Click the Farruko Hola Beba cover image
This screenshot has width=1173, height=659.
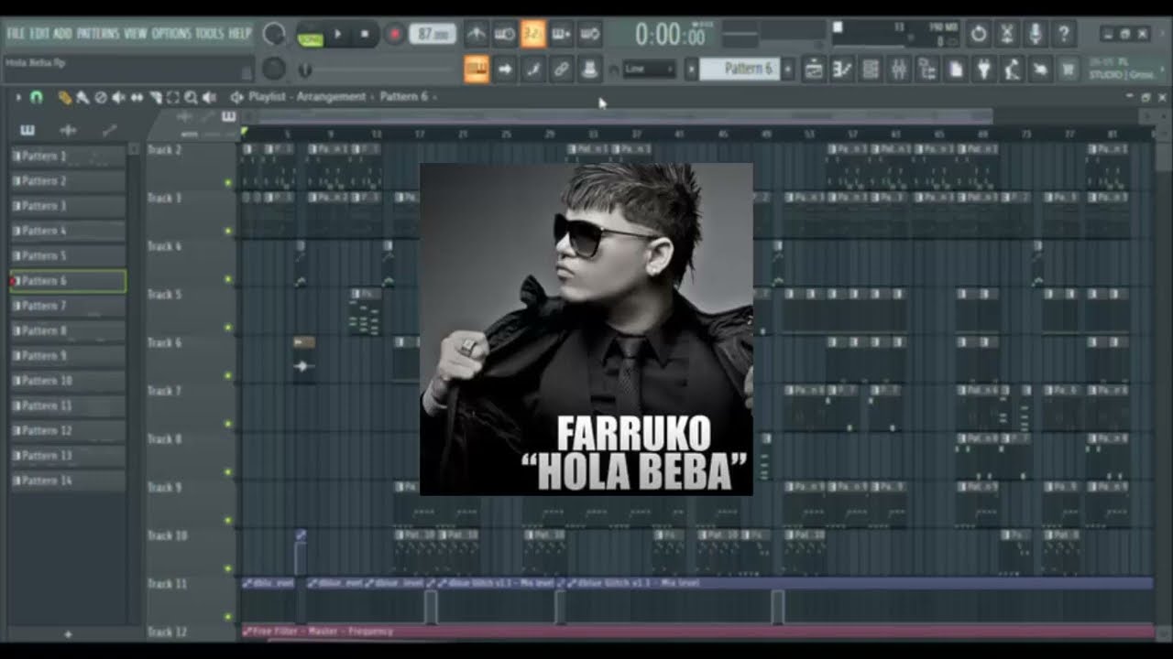[x=586, y=329]
